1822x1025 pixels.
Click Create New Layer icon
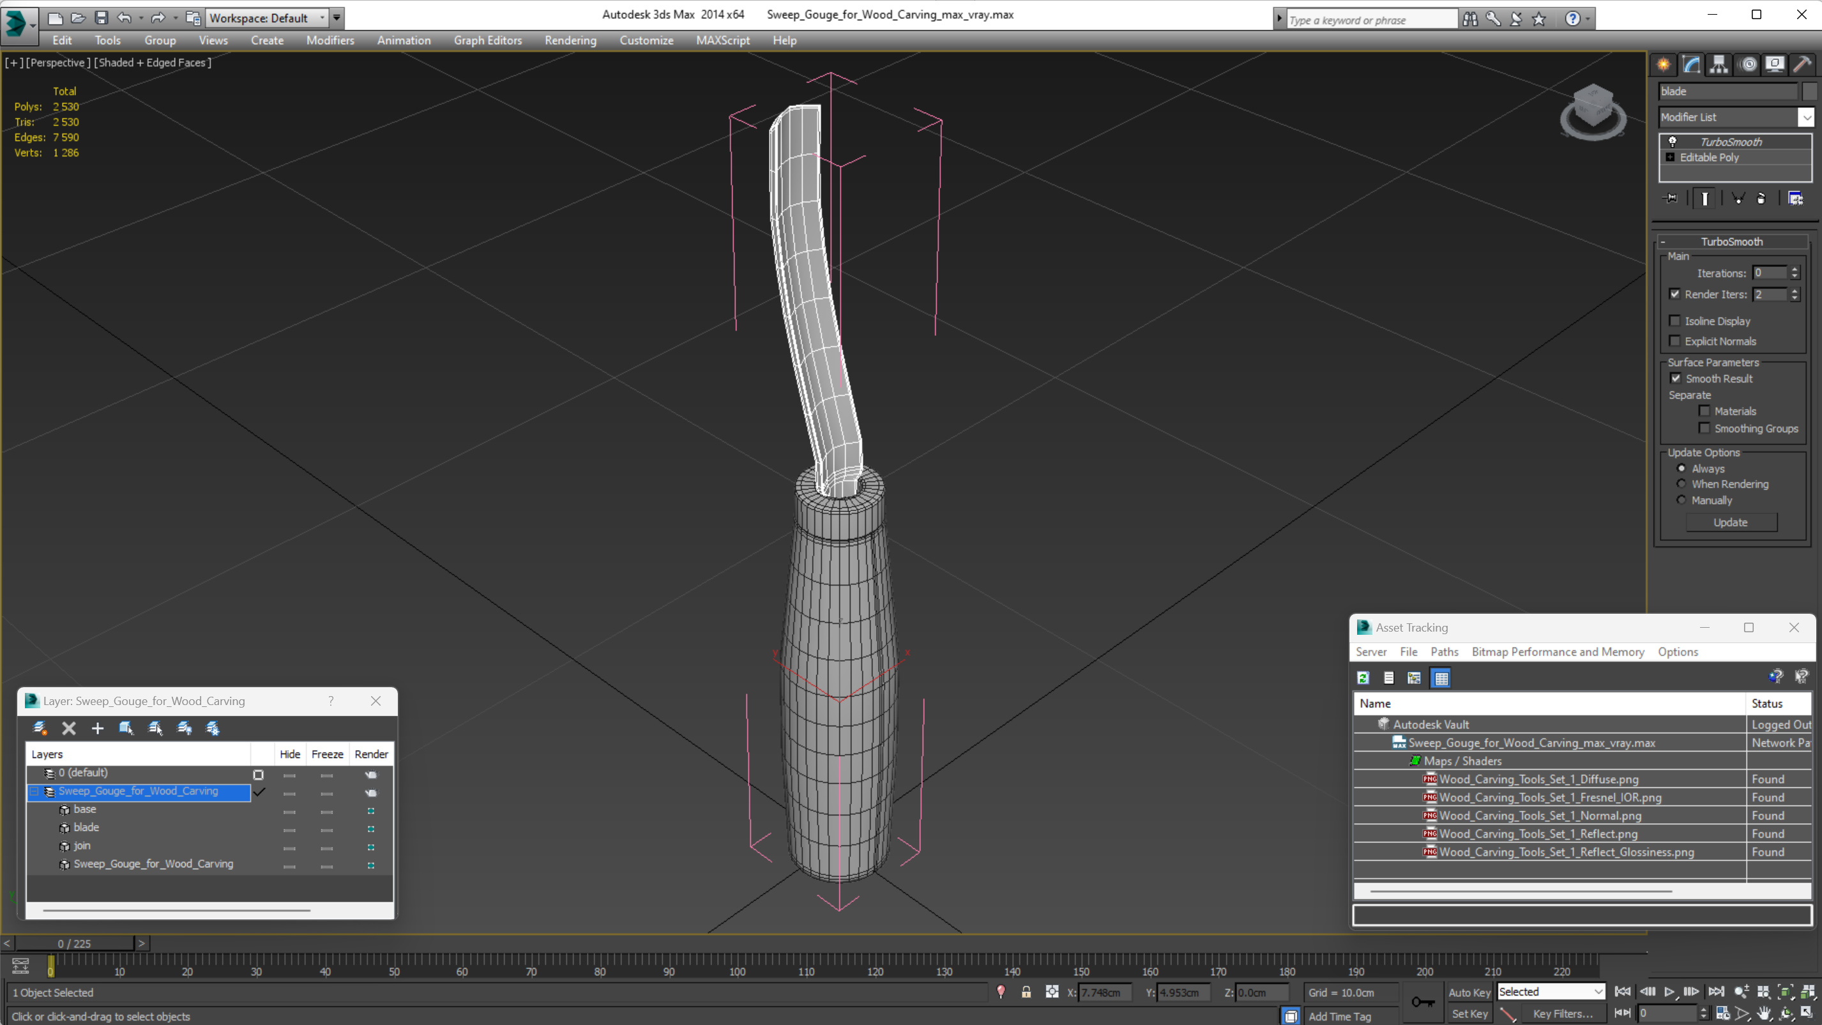click(40, 728)
